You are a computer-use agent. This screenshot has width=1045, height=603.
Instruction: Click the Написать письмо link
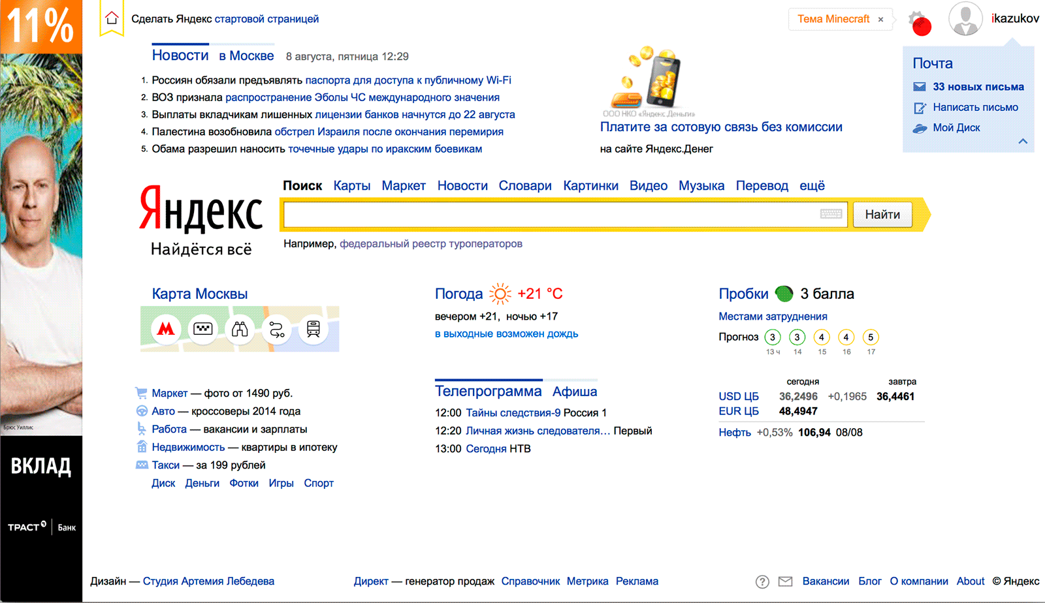pos(976,108)
